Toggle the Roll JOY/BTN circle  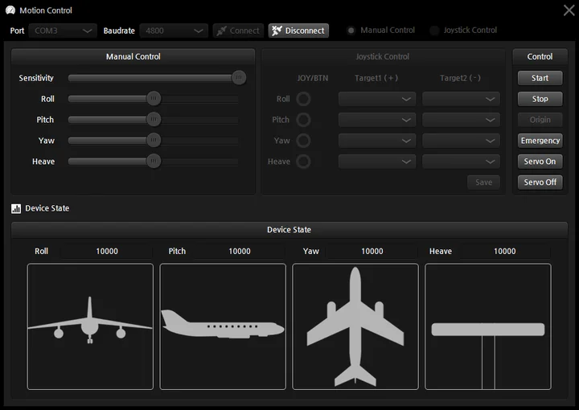pos(303,99)
